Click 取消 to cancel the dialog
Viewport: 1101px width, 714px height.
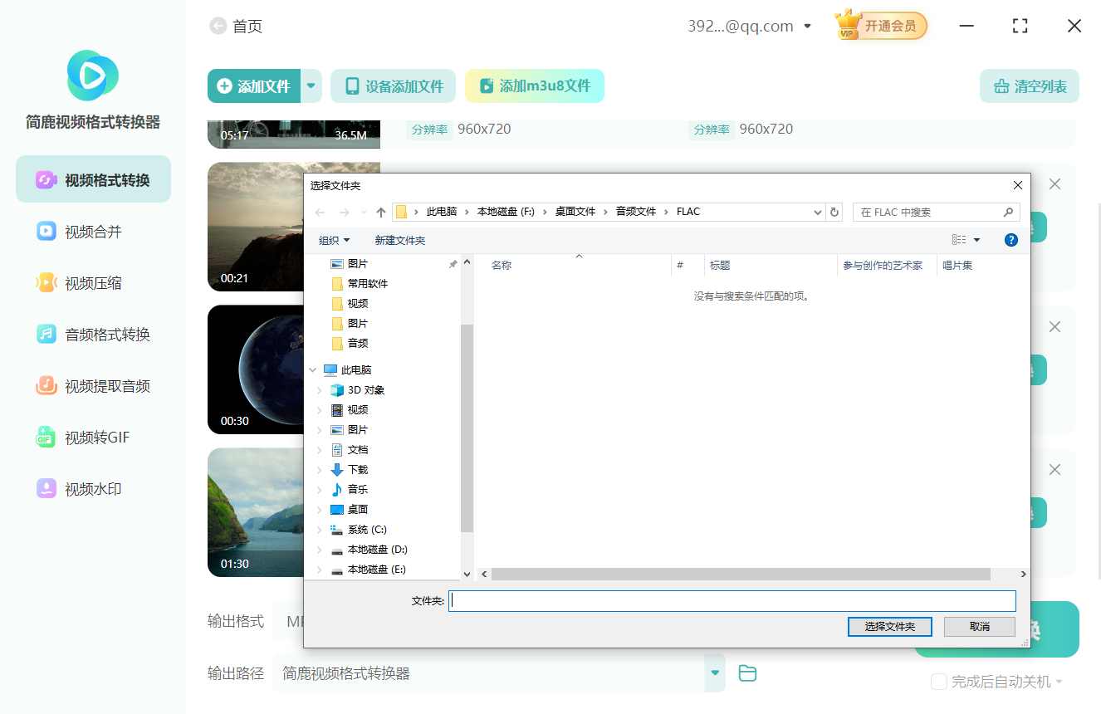tap(980, 627)
